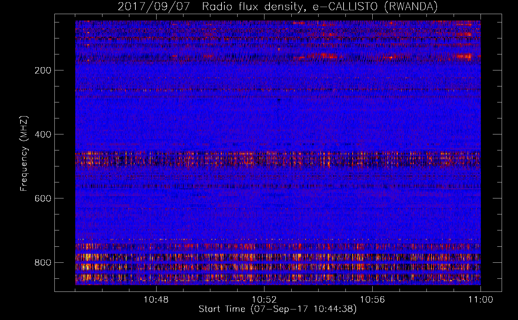Click the 11:00 time axis label
The width and height of the screenshot is (518, 320).
pyautogui.click(x=481, y=300)
